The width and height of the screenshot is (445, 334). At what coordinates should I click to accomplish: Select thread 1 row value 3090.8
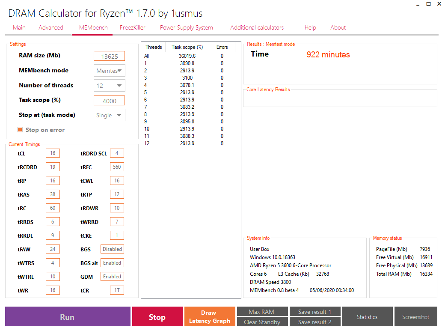[187, 63]
